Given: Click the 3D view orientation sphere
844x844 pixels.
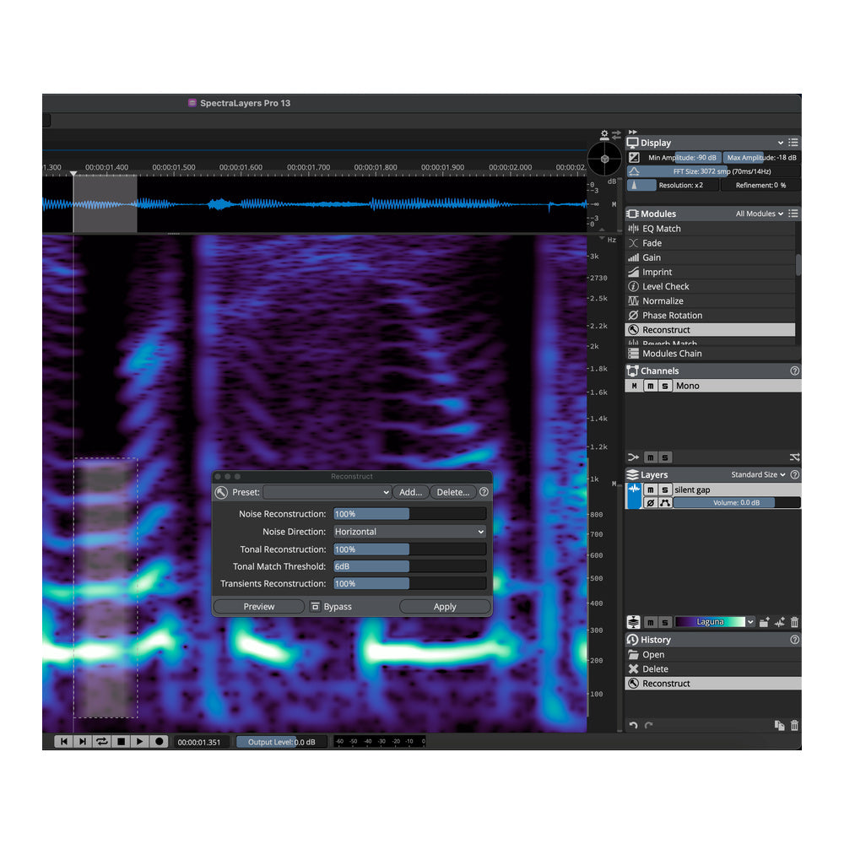Looking at the screenshot, I should tap(604, 159).
